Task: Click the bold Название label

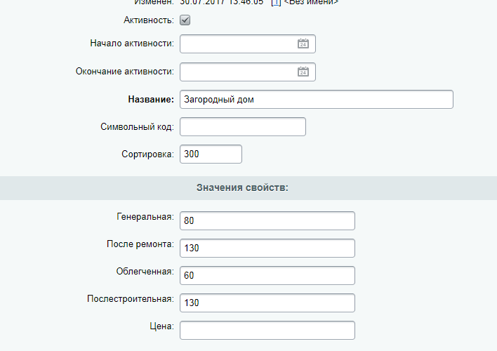Action: click(150, 100)
